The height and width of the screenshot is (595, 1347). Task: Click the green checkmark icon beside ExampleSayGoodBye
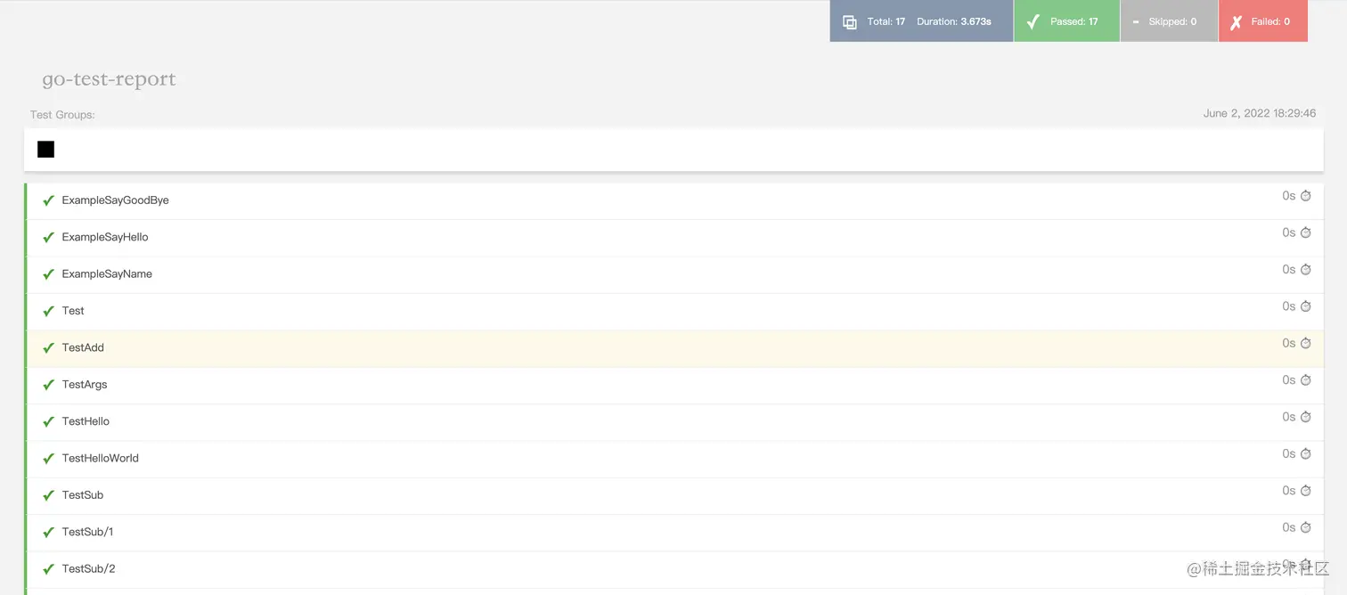pos(49,200)
